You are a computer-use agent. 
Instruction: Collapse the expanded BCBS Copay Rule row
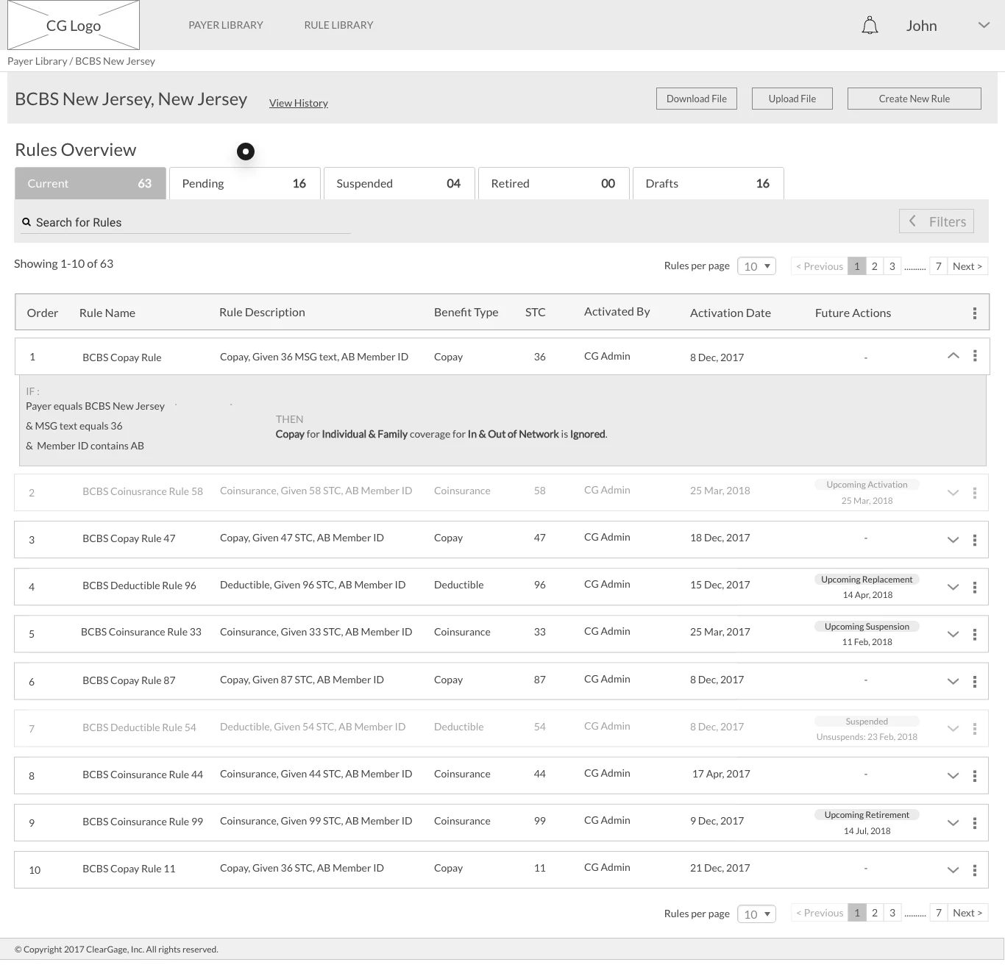point(953,356)
